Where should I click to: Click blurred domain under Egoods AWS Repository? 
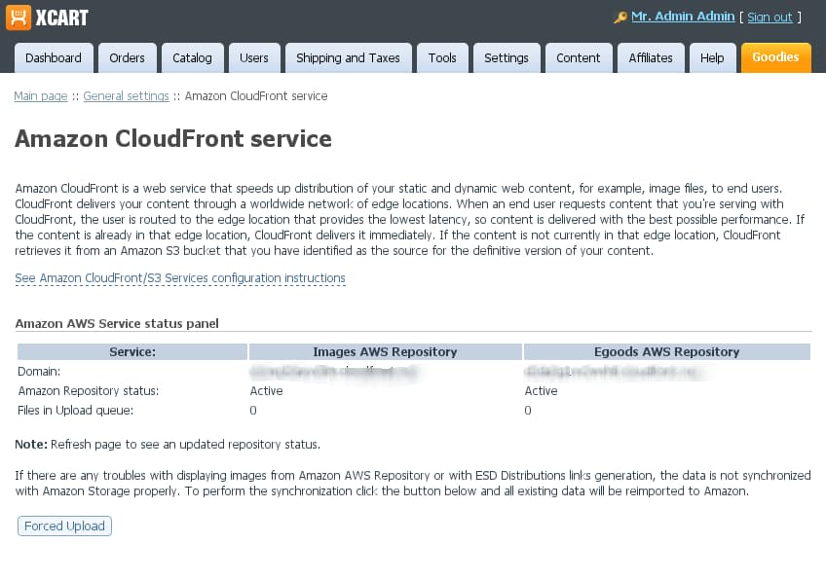(611, 372)
